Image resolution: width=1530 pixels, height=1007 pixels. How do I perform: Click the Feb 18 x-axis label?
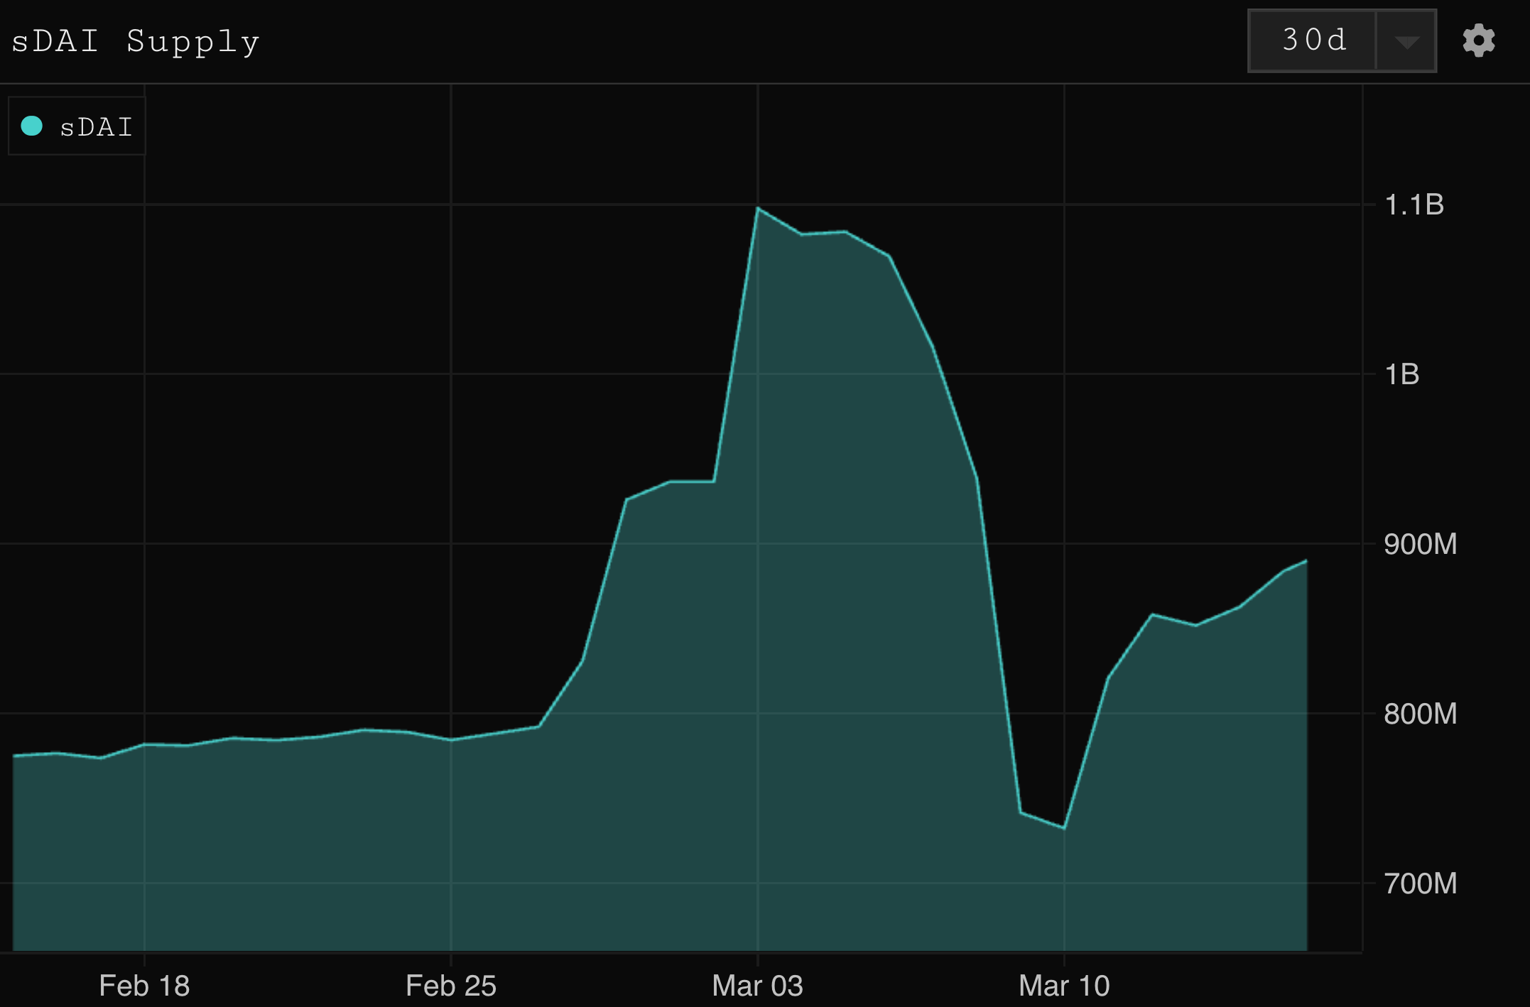tap(144, 985)
